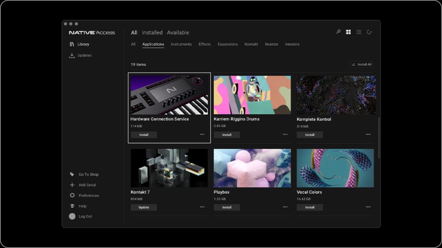The width and height of the screenshot is (442, 248).
Task: Open more options for Hardware Connection Service
Action: tap(202, 135)
